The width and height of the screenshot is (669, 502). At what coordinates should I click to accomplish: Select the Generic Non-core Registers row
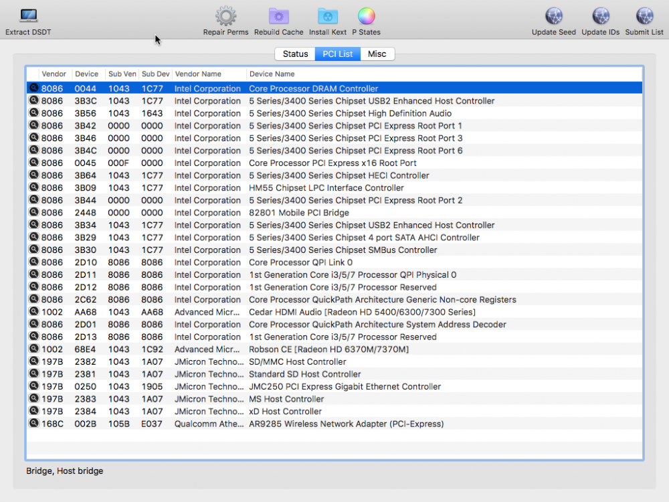[x=334, y=300]
